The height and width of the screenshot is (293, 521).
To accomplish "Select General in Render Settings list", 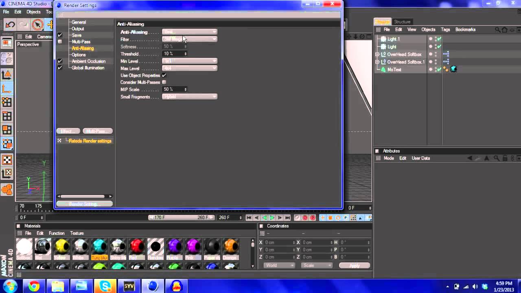I will (x=79, y=22).
